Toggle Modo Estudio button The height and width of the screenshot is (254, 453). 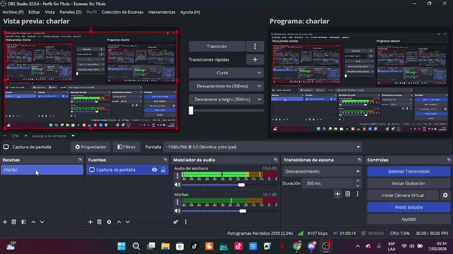409,207
